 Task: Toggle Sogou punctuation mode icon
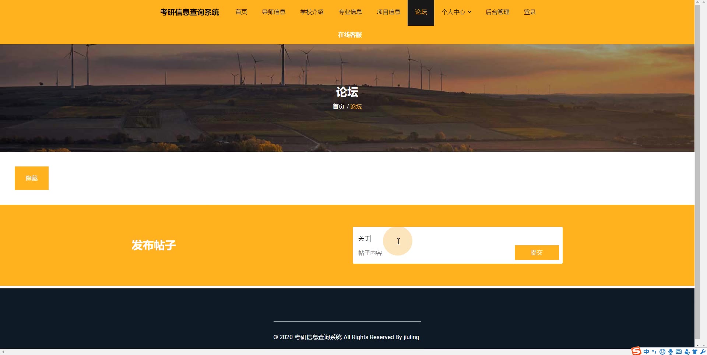(654, 352)
